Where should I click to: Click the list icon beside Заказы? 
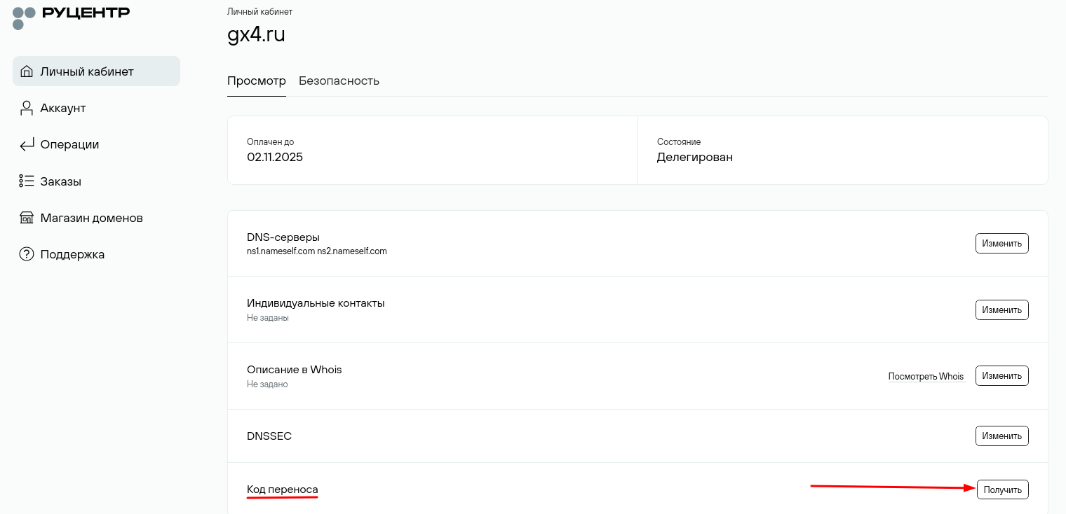pyautogui.click(x=27, y=181)
